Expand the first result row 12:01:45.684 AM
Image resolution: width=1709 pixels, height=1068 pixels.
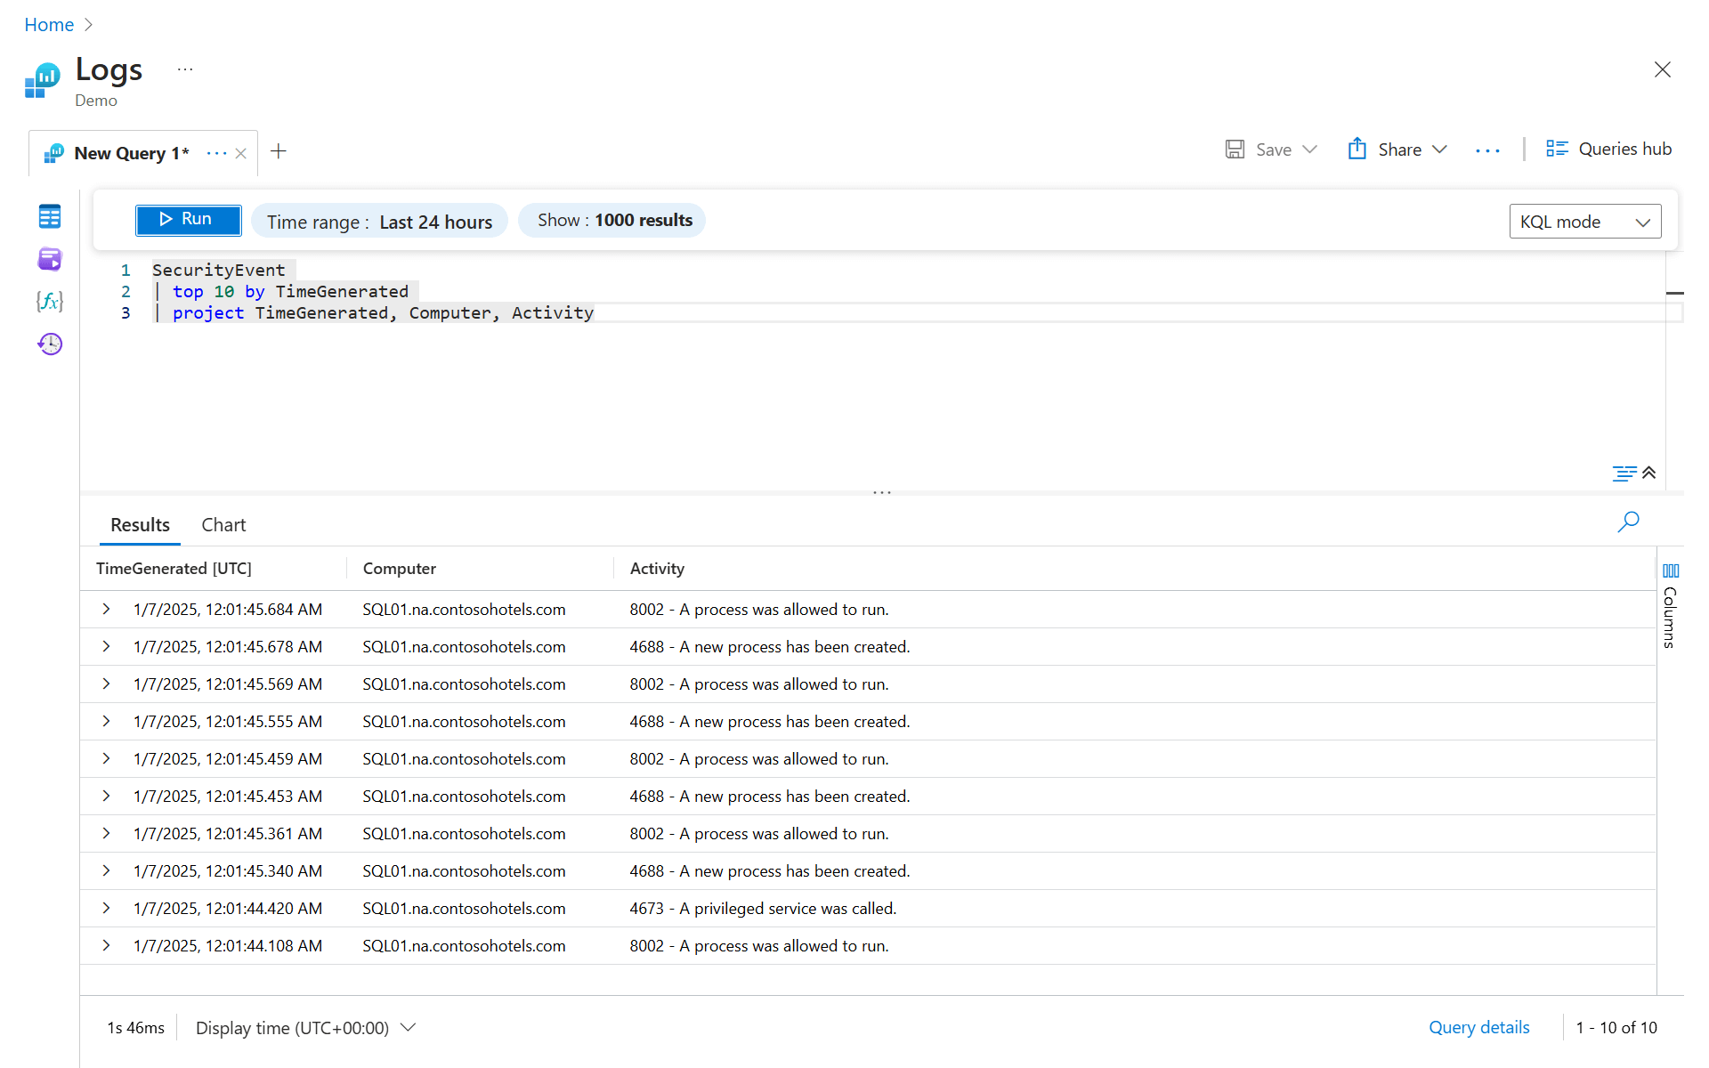[x=106, y=610]
